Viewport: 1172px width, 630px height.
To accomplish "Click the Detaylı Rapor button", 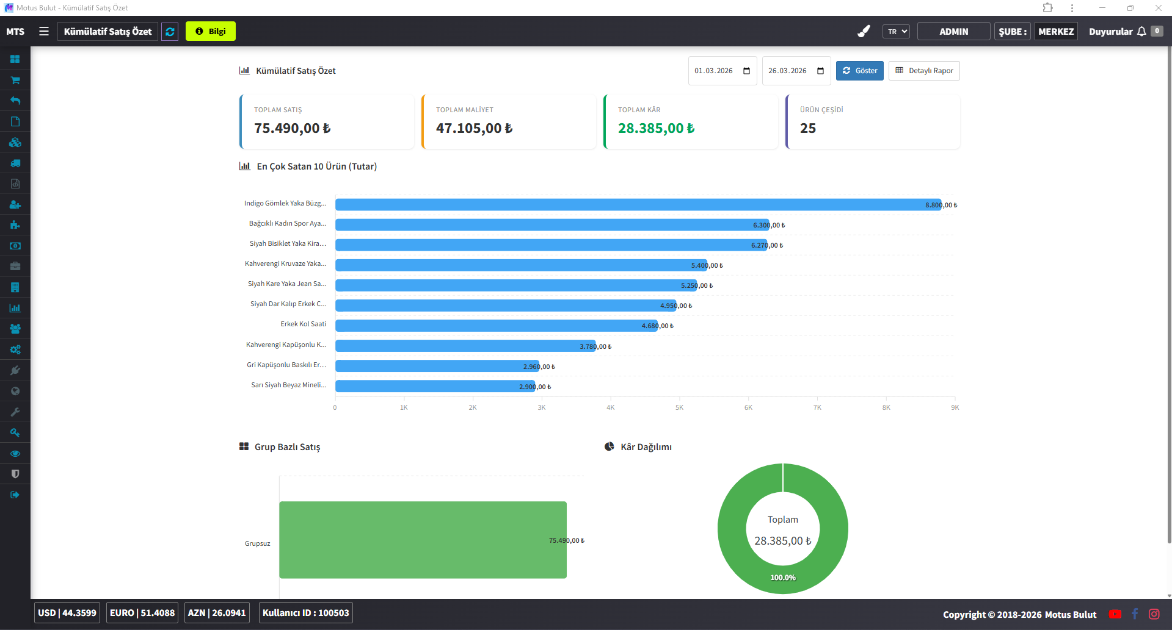I will 923,71.
